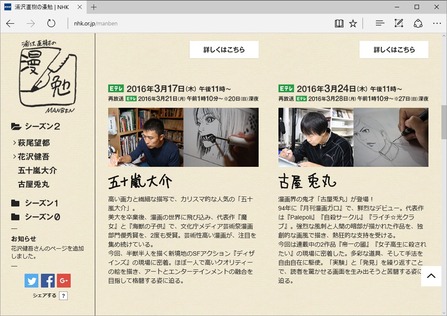Open a new browser tab
Image resolution: width=447 pixels, height=316 pixels.
click(94, 7)
